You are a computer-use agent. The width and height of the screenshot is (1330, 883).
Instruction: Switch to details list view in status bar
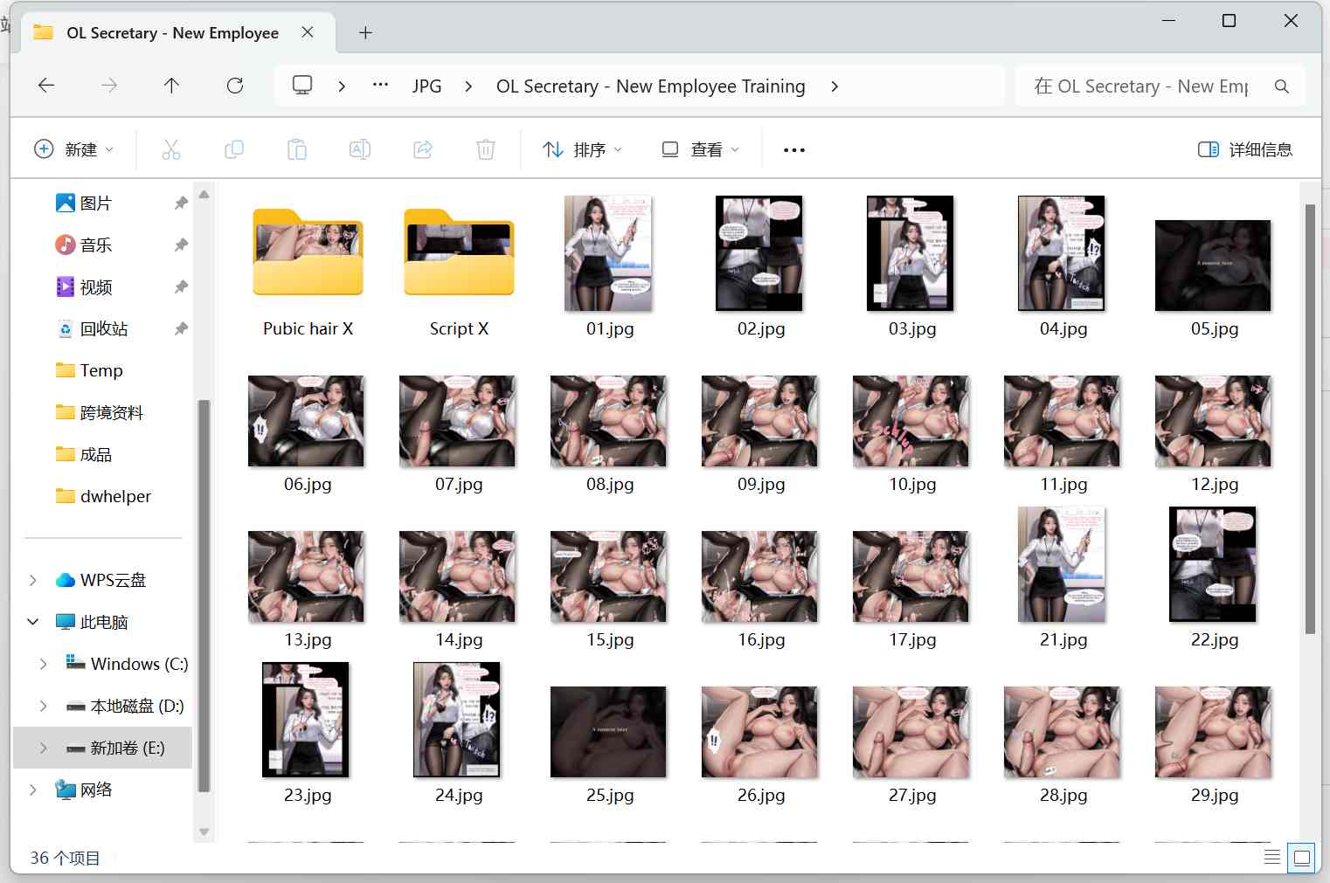pyautogui.click(x=1272, y=858)
